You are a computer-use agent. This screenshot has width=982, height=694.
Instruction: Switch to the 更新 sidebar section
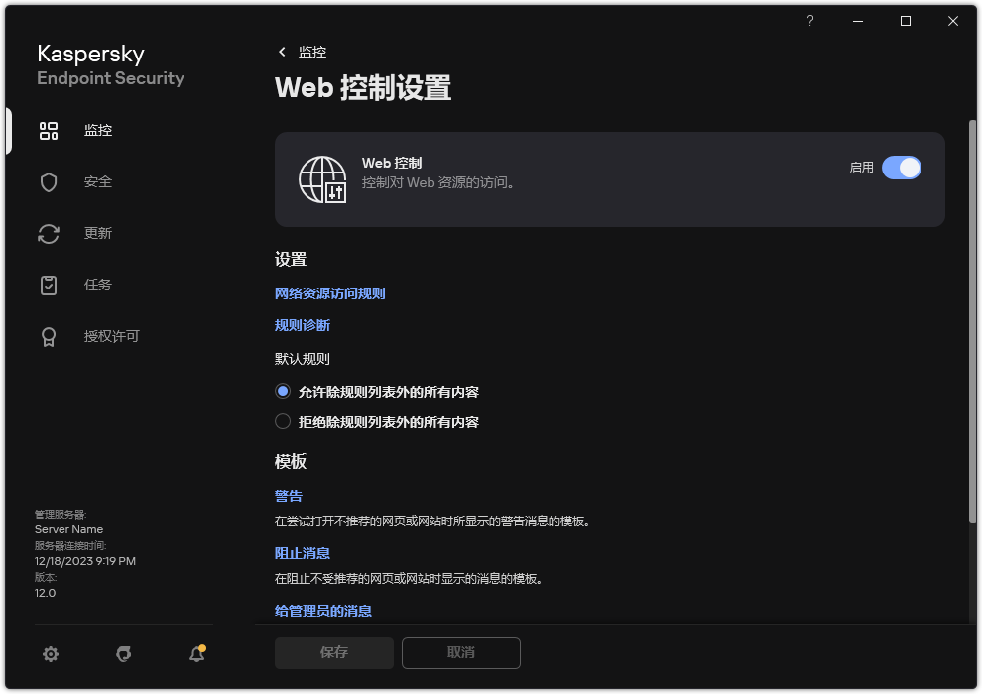point(98,233)
